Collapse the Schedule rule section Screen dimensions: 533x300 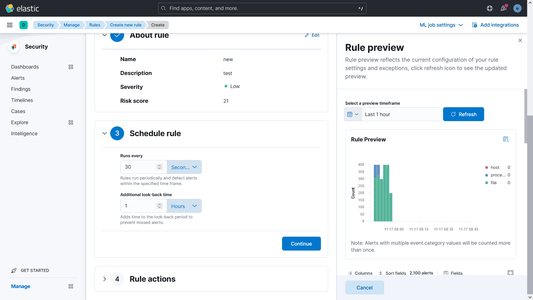[105, 133]
